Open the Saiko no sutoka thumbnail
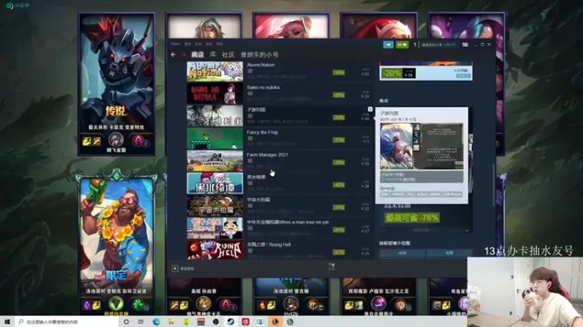583x327 pixels. pos(215,94)
